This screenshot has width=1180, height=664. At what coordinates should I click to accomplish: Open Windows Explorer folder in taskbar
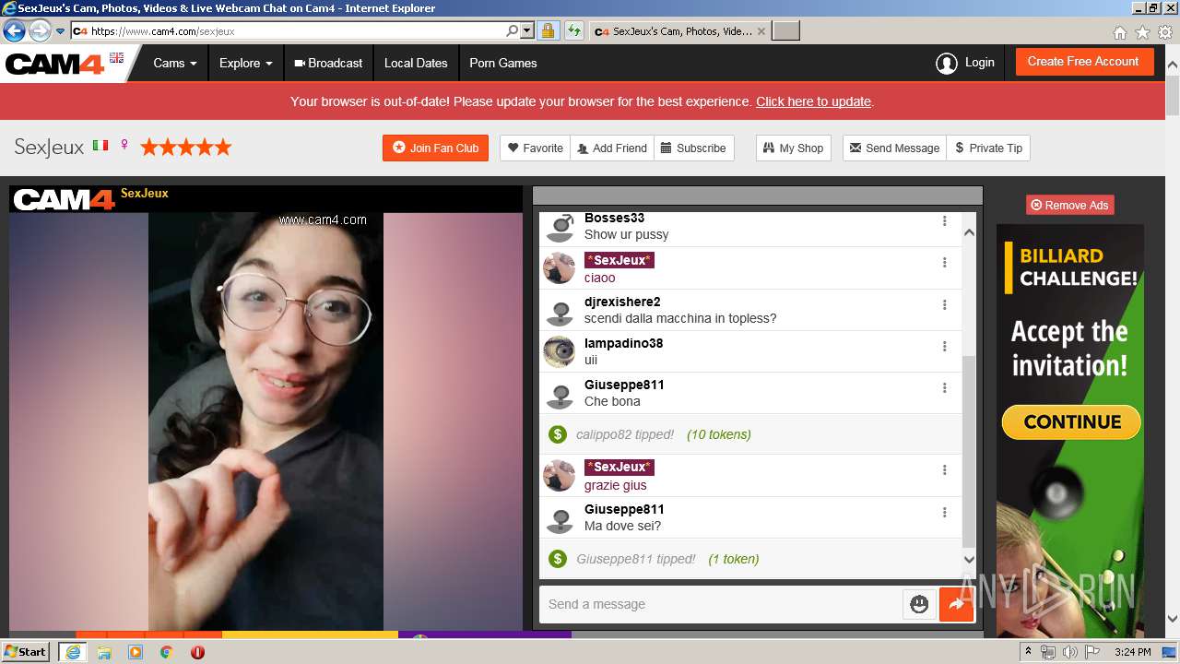pyautogui.click(x=104, y=652)
